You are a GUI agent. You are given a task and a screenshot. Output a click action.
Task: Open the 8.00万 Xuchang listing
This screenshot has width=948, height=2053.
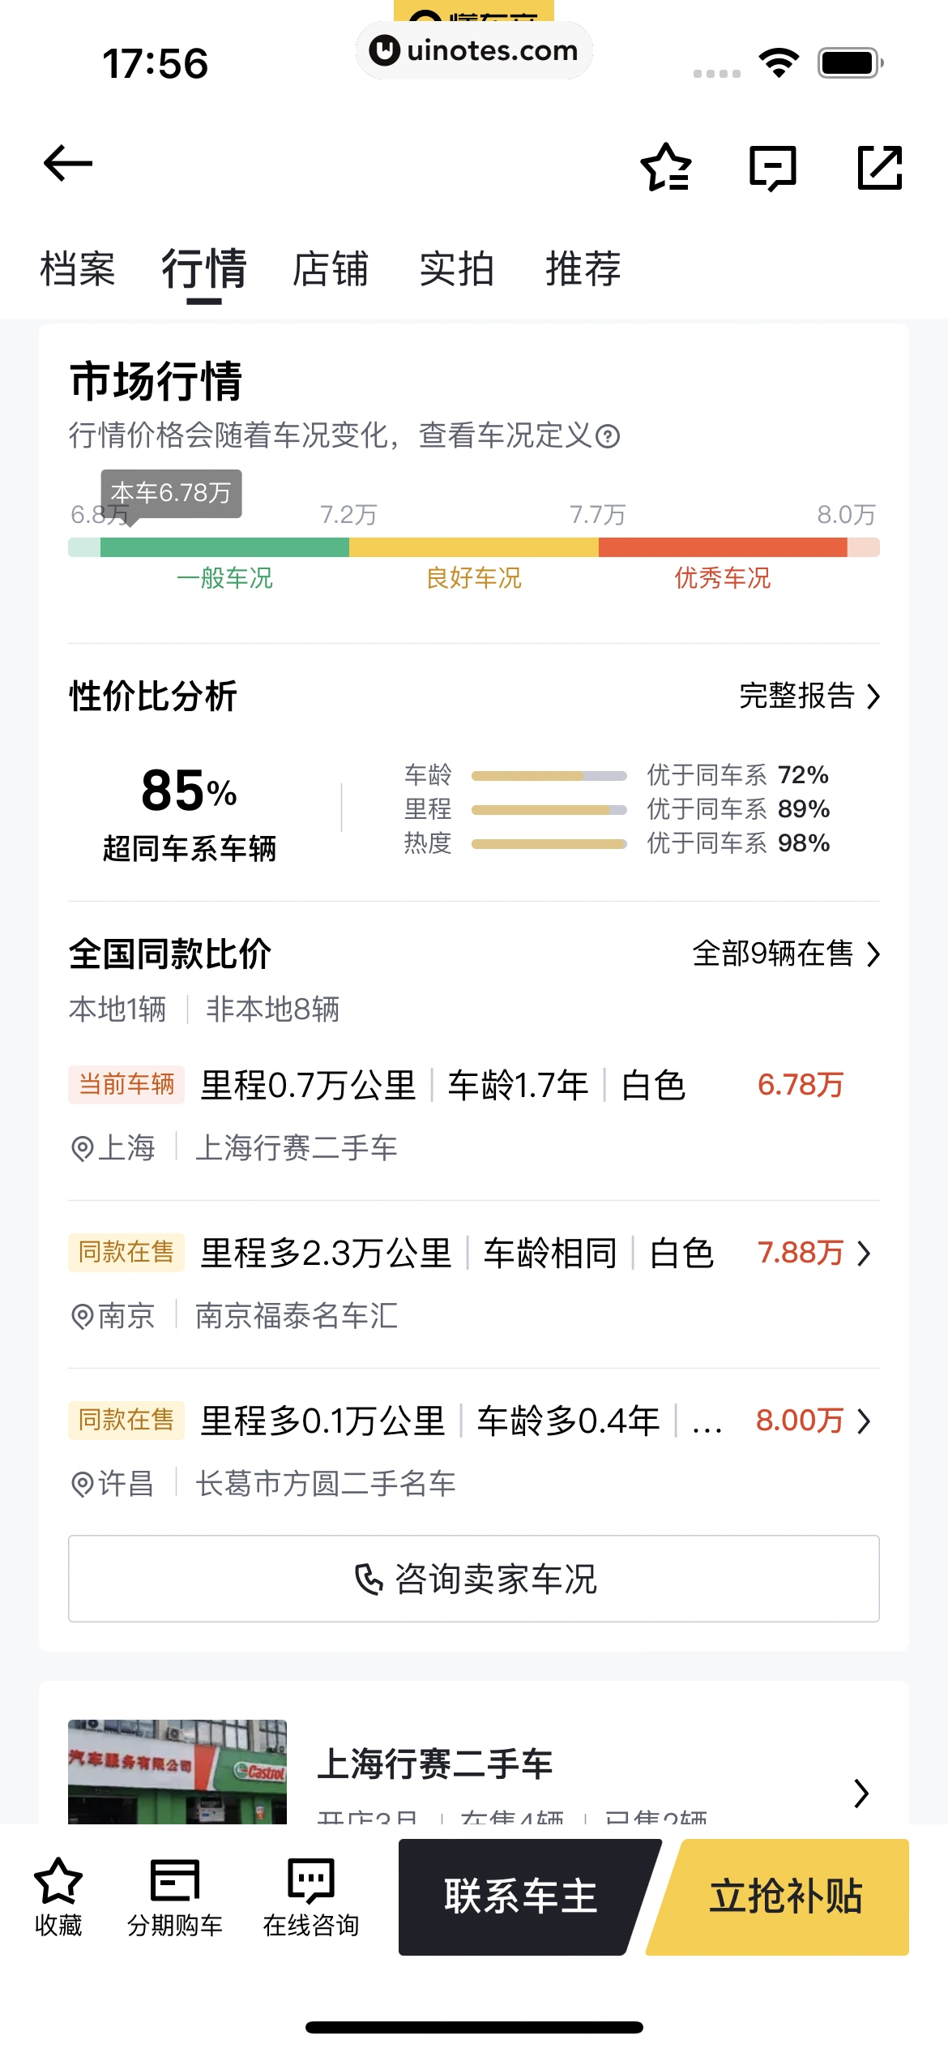(x=813, y=1421)
